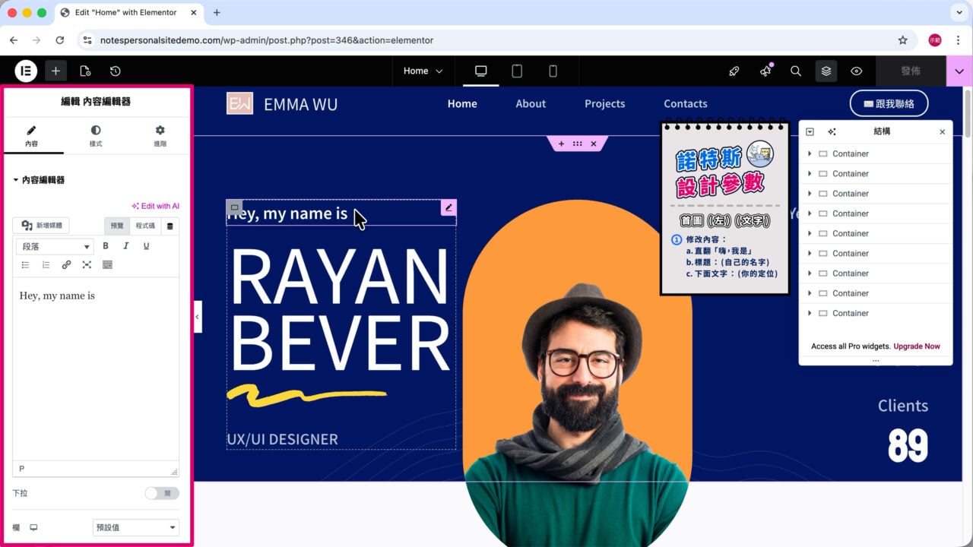Preview changes with the eye icon
This screenshot has height=547, width=973.
(857, 71)
